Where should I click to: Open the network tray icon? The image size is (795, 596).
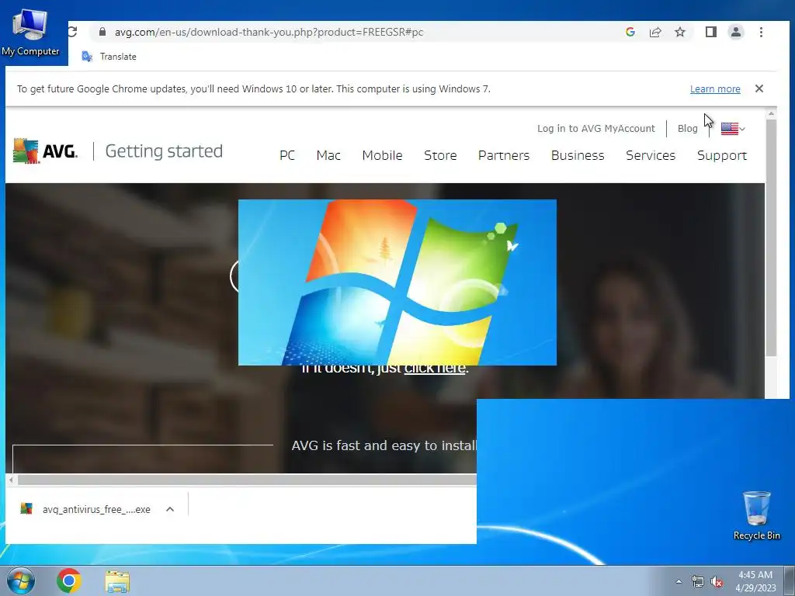tap(698, 581)
